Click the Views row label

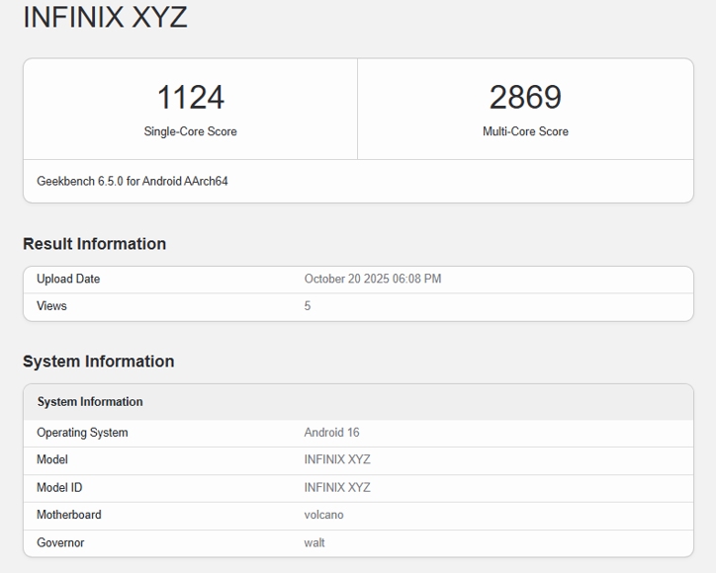pos(51,305)
